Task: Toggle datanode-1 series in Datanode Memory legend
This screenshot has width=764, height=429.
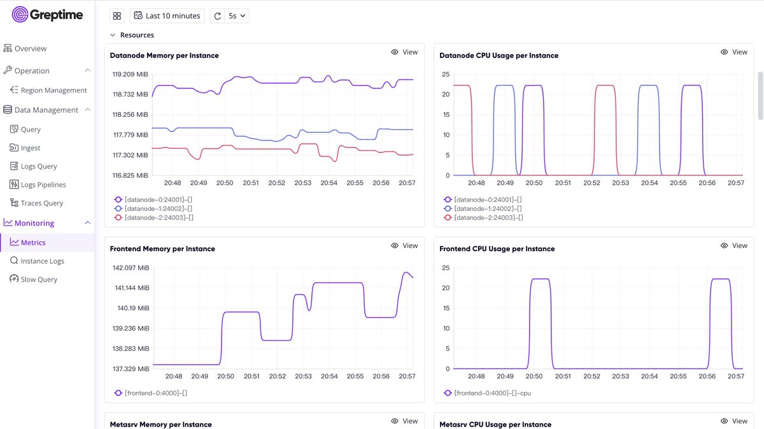Action: 153,208
